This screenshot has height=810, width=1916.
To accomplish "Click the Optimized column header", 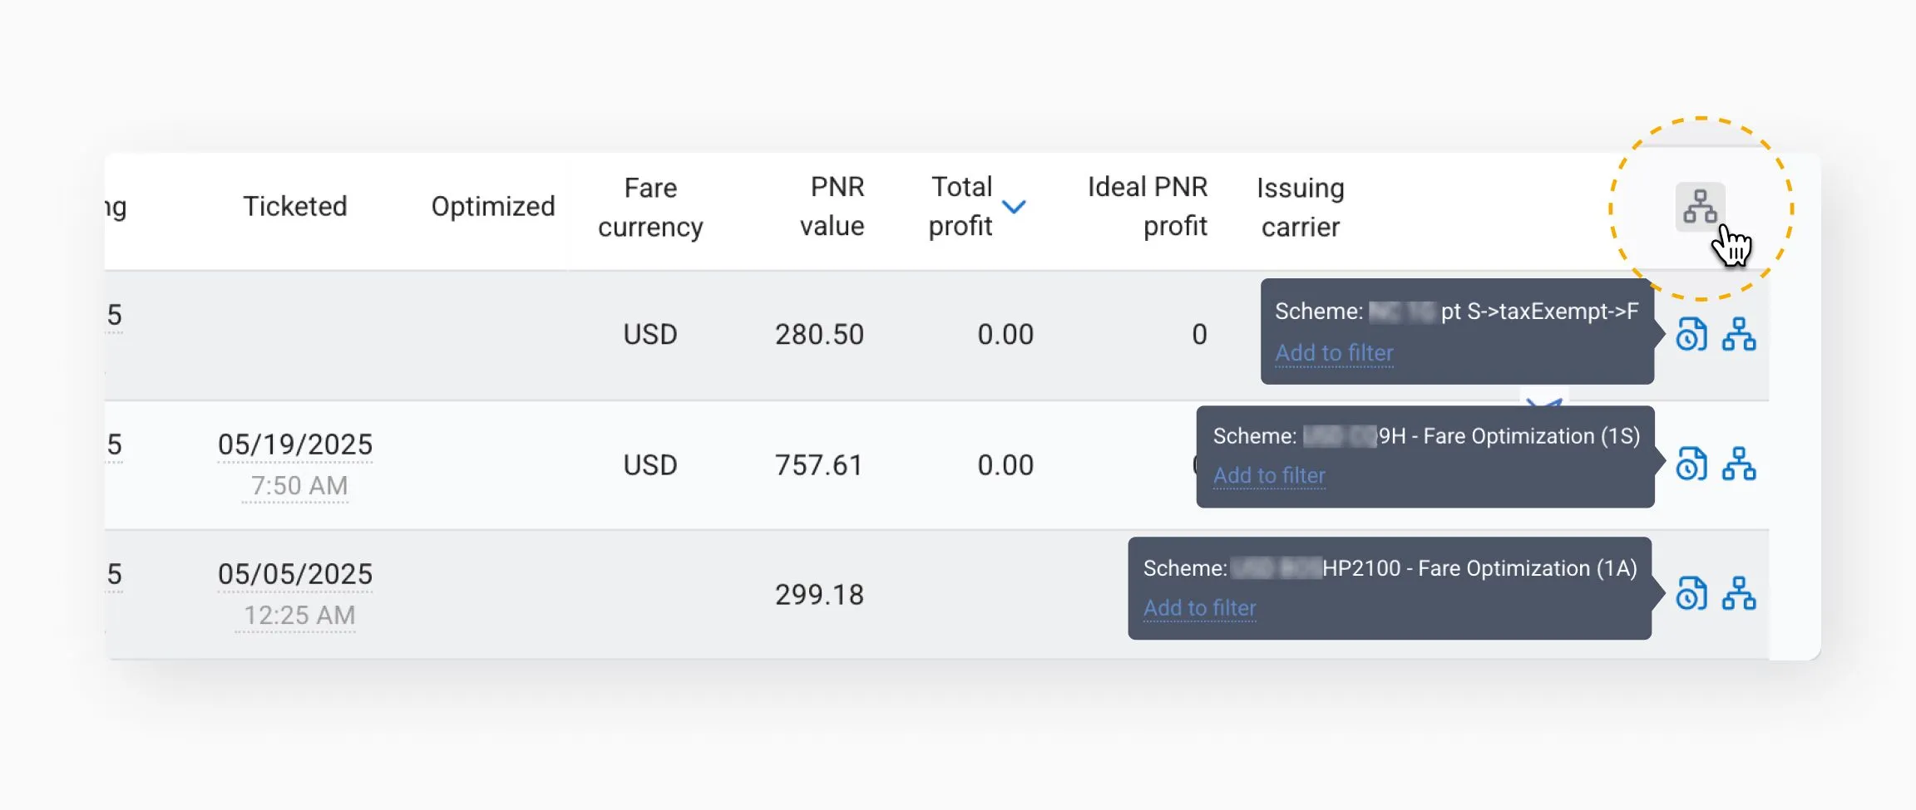I will (492, 206).
